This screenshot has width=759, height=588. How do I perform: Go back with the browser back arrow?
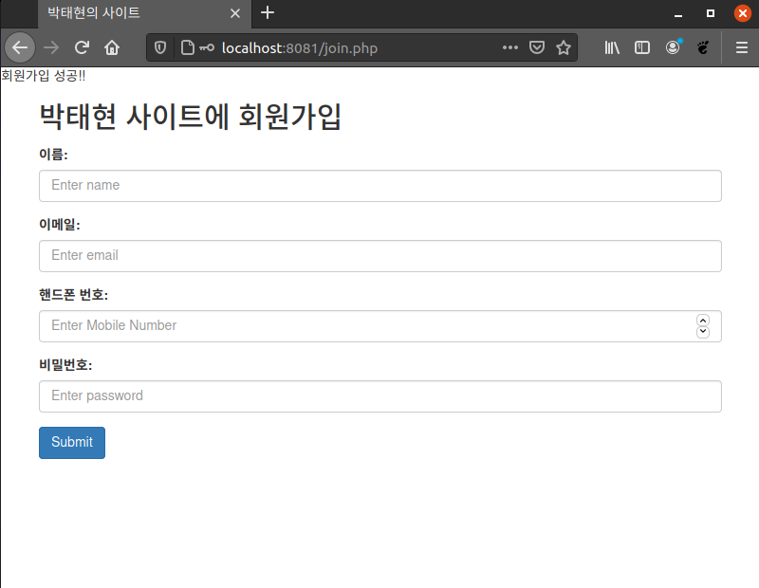pyautogui.click(x=20, y=47)
